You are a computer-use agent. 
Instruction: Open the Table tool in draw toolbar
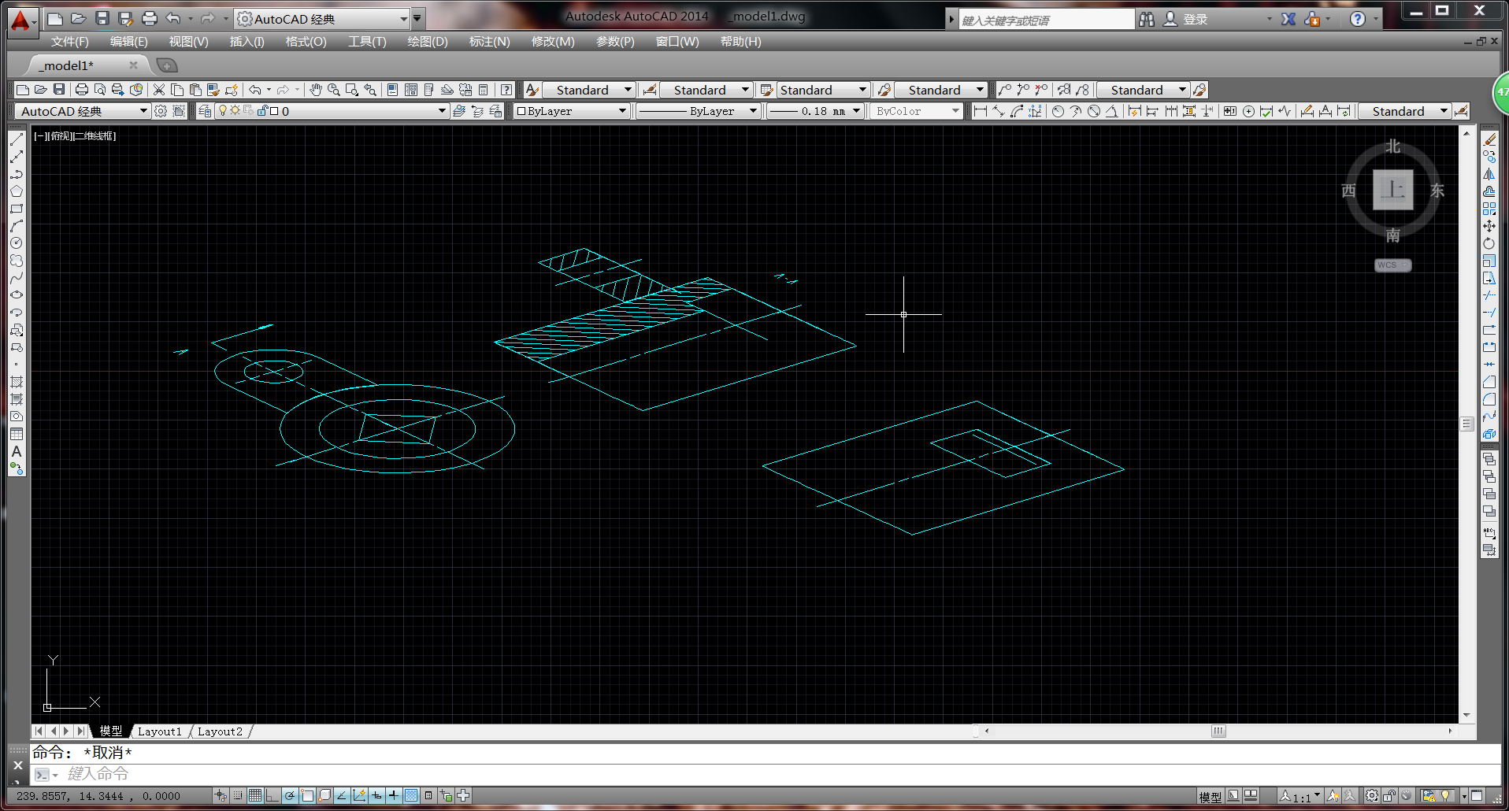(x=17, y=434)
